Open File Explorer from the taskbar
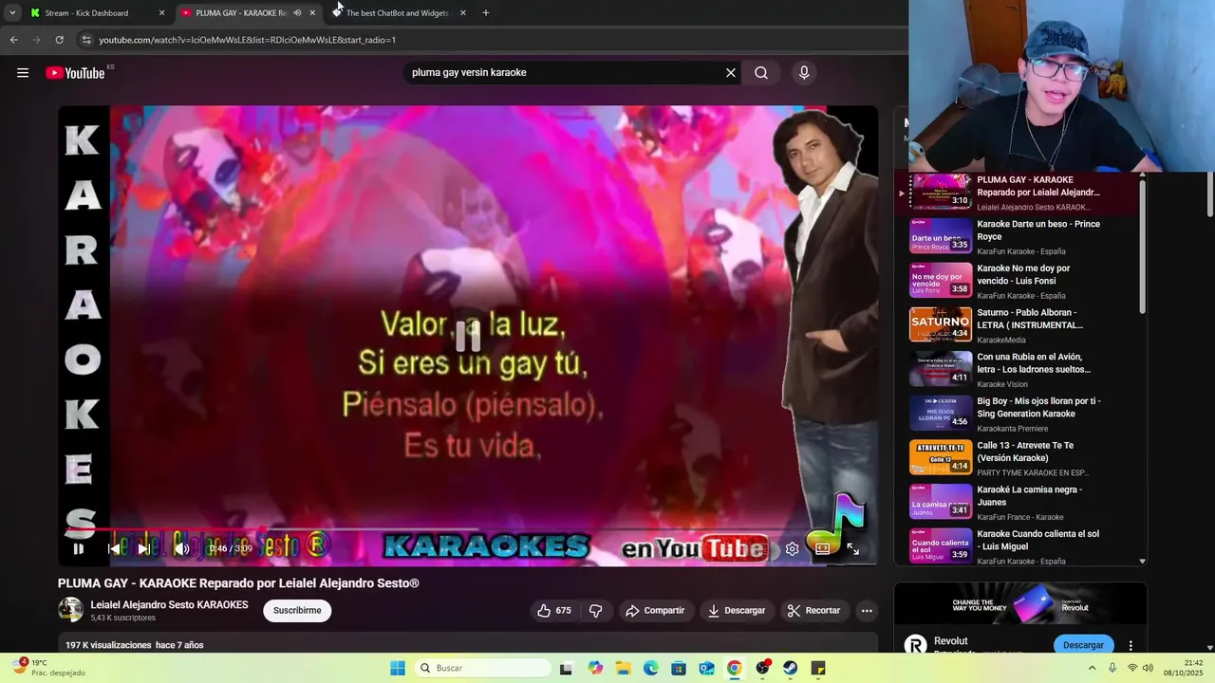This screenshot has height=683, width=1215. 624,668
